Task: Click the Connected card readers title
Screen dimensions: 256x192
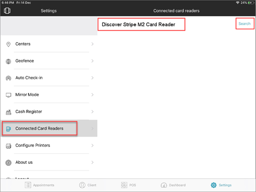Action: click(177, 11)
